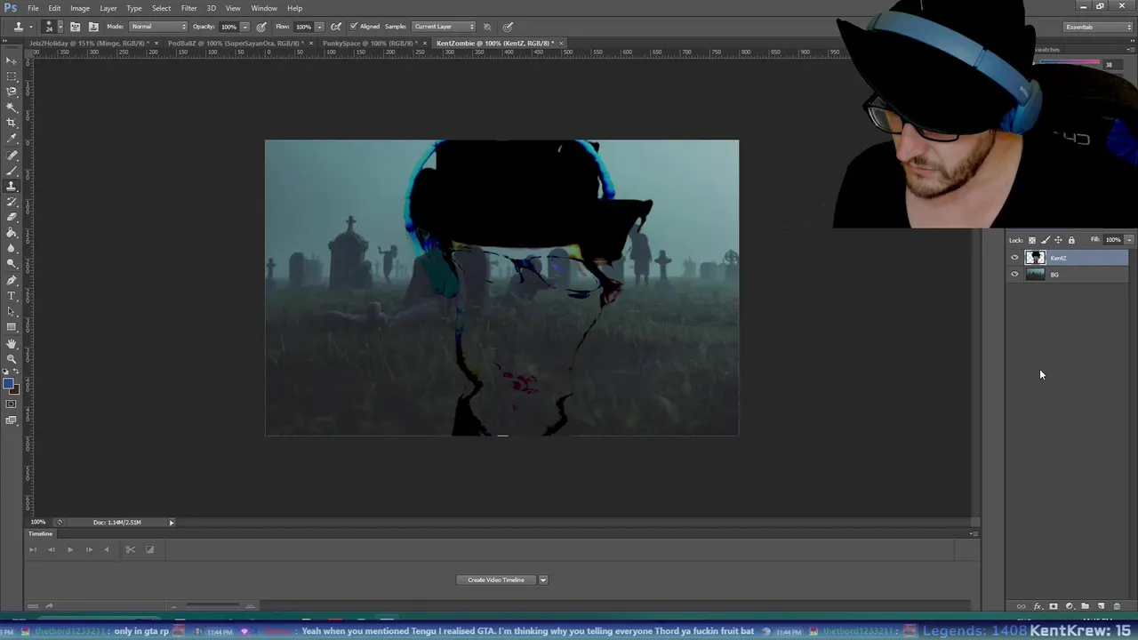The image size is (1138, 640).
Task: Enable airbrush-style build-up effects
Action: 336,27
